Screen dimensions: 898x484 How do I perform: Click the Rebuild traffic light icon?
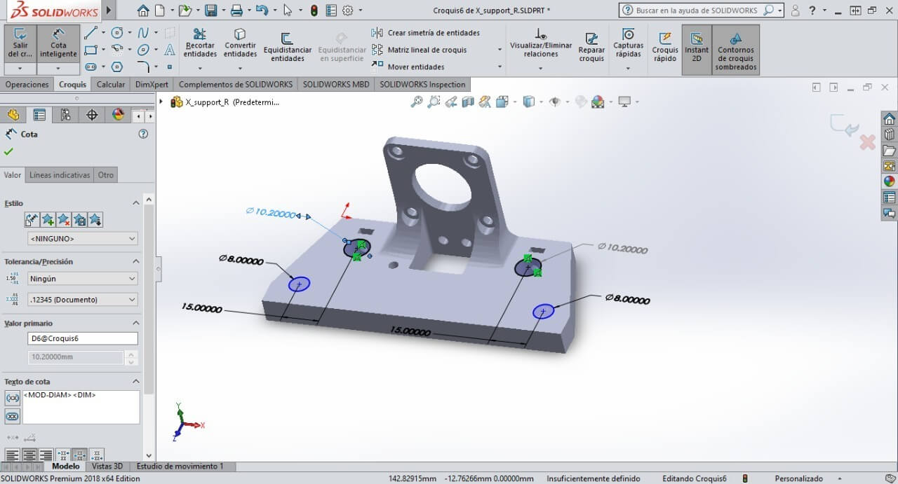pos(314,11)
